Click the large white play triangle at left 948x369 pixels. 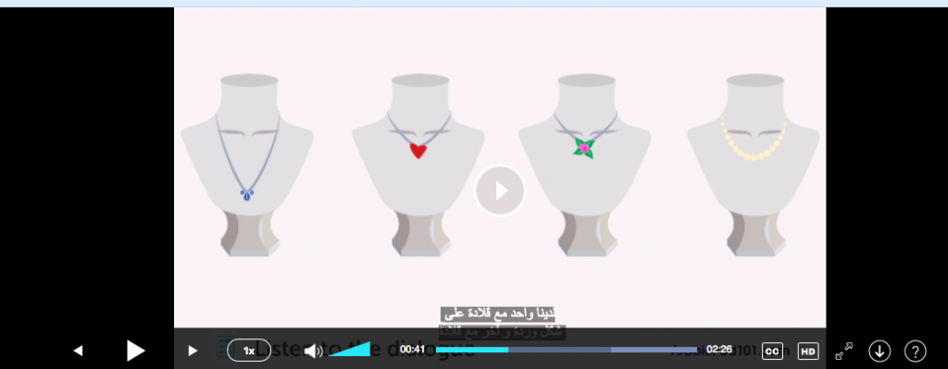[x=135, y=351]
